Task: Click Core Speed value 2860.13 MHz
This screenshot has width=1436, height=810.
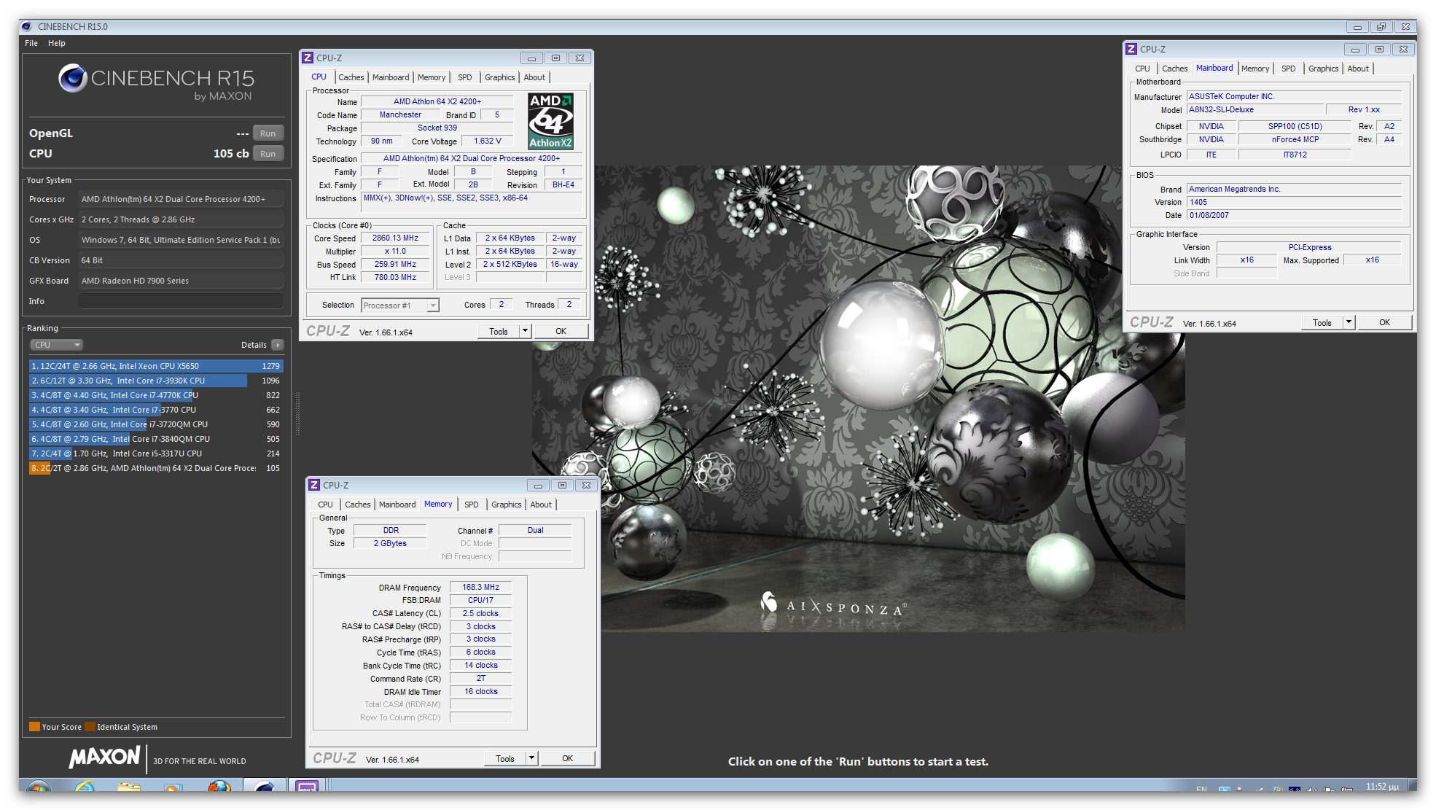Action: 396,238
